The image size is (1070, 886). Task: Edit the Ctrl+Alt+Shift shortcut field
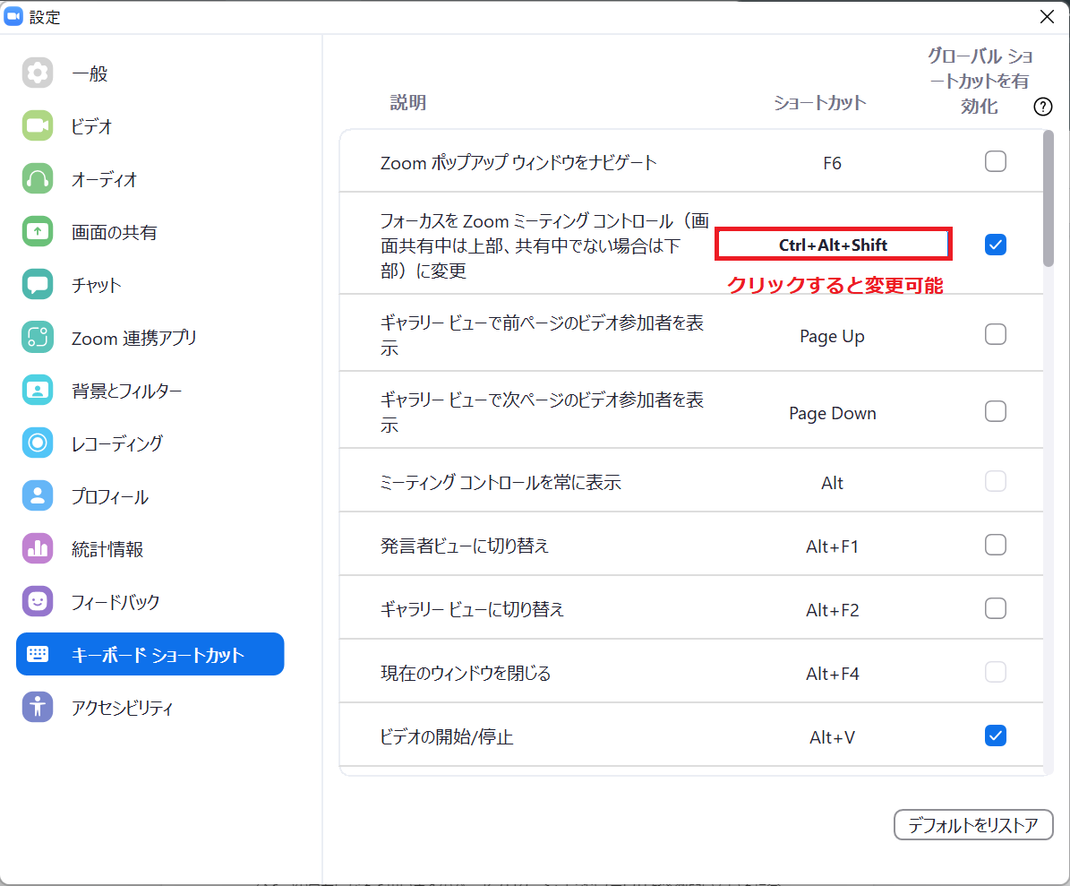(833, 245)
